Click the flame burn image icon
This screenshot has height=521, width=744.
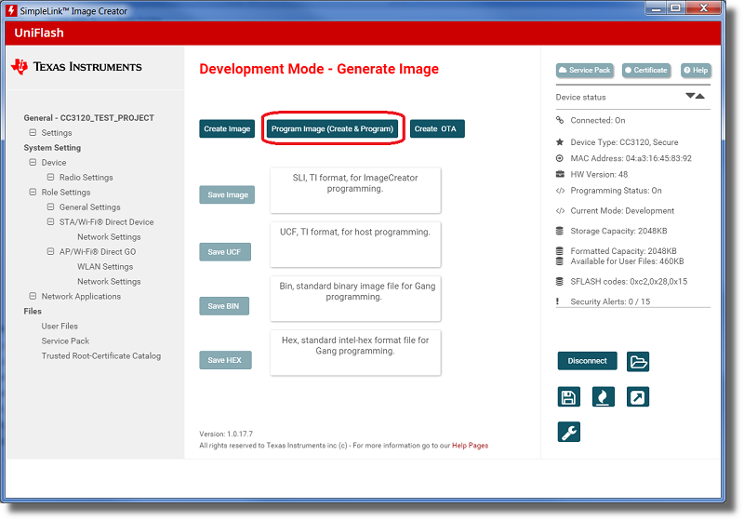(604, 397)
